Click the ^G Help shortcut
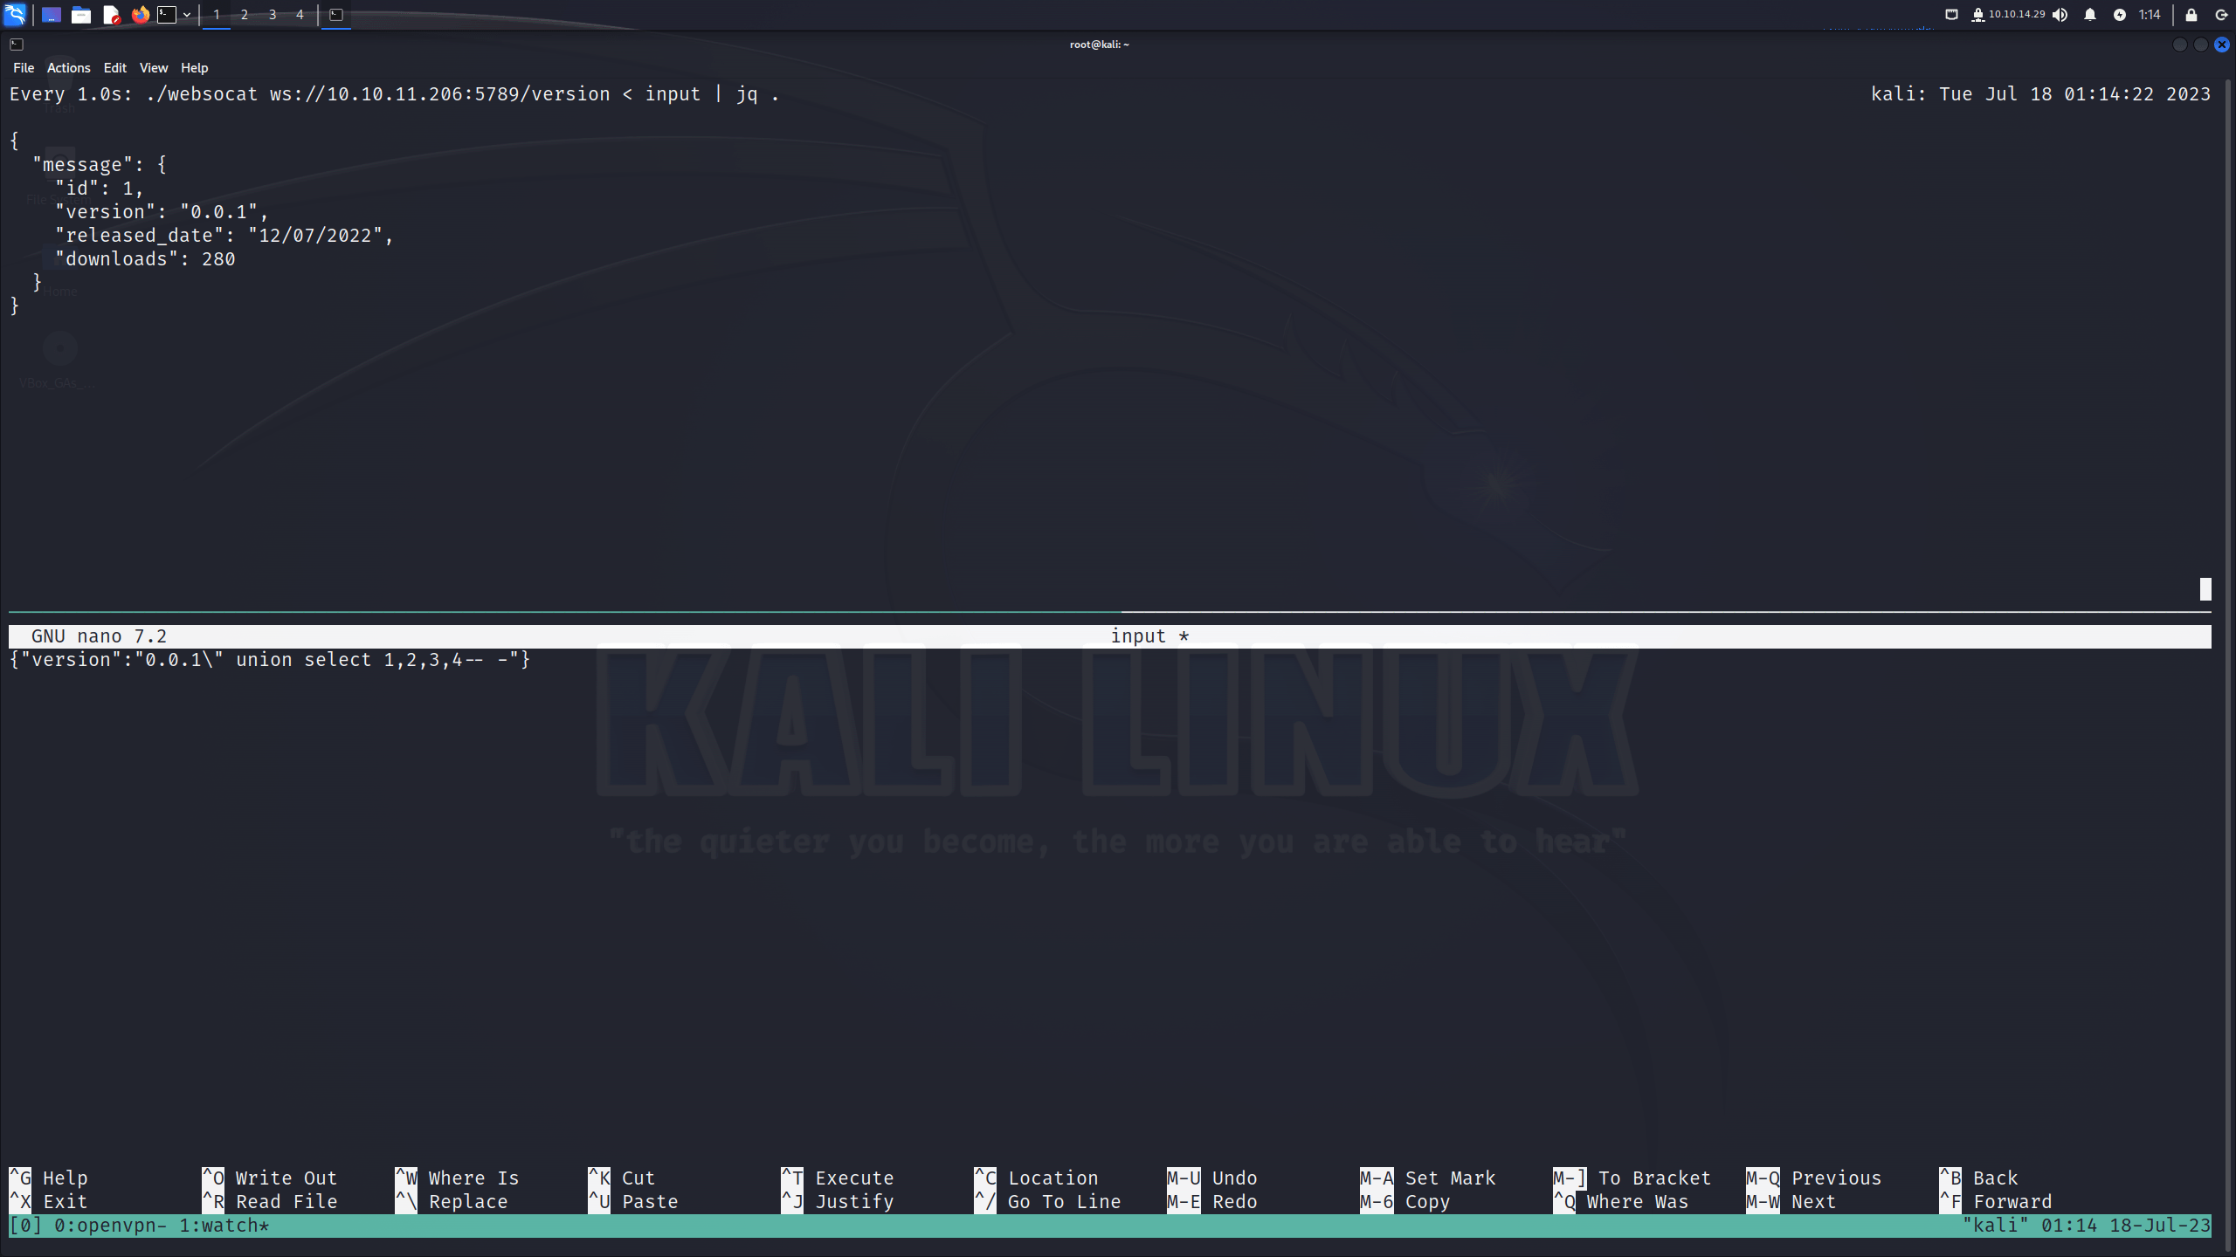 [x=48, y=1178]
